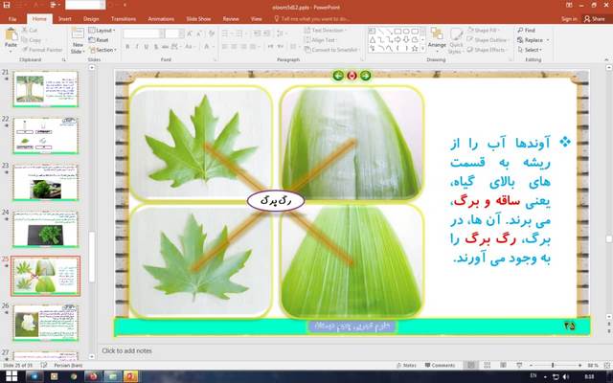Expand the Shape Effects dropdown
Viewport: 613px width, 383px height.
[487, 50]
